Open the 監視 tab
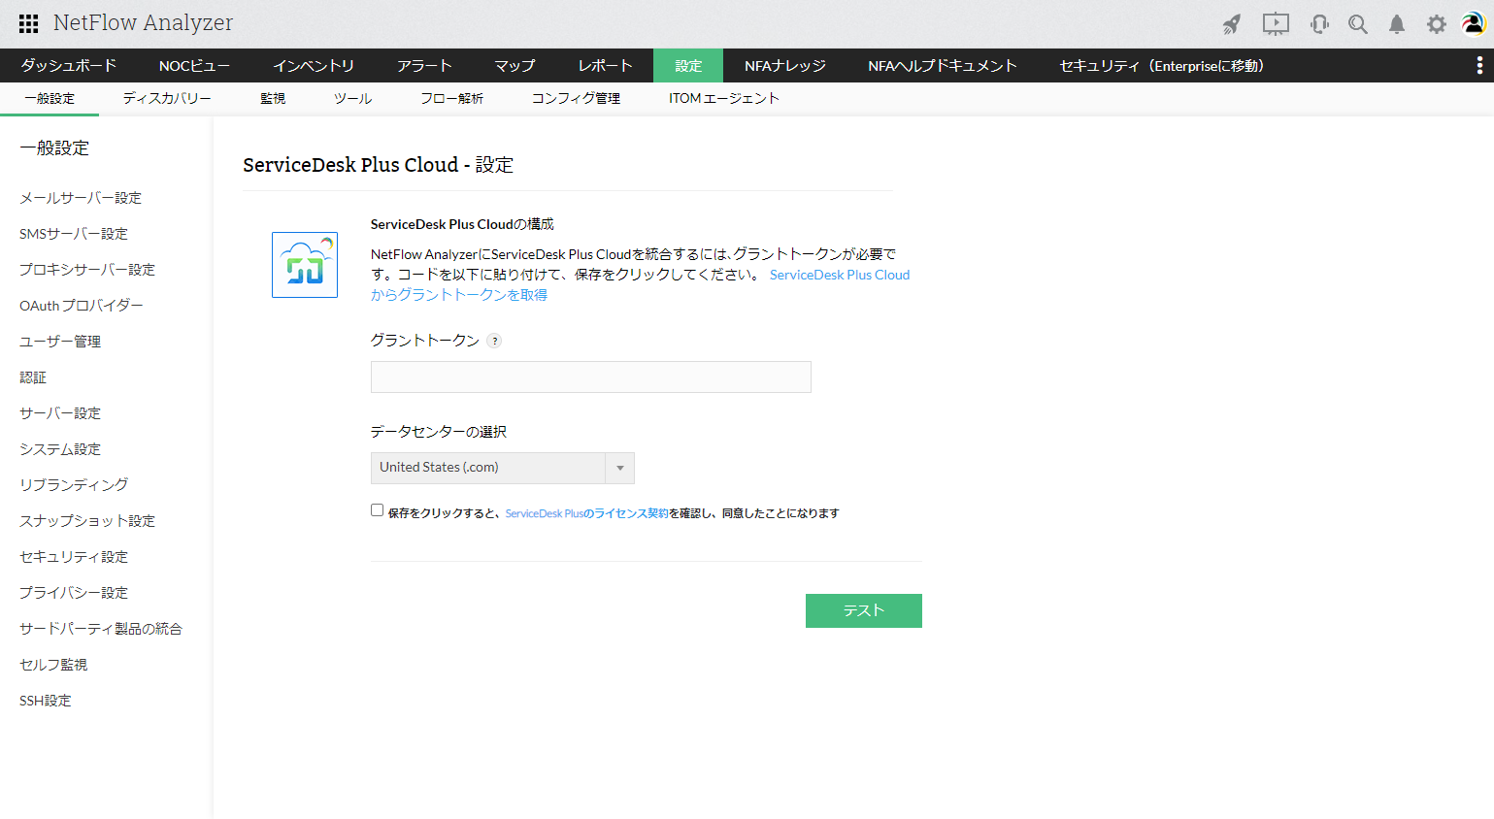 (x=273, y=99)
